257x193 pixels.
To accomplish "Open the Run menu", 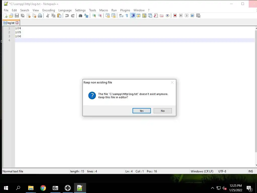I will [114, 10].
